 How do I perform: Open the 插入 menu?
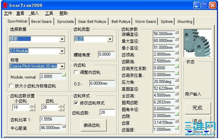pyautogui.click(x=34, y=13)
